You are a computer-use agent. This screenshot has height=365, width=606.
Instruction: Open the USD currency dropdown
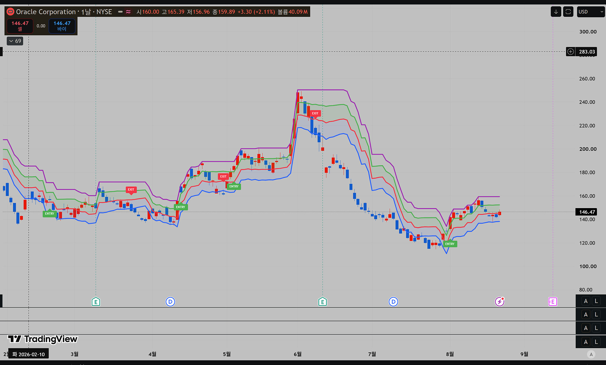point(591,12)
